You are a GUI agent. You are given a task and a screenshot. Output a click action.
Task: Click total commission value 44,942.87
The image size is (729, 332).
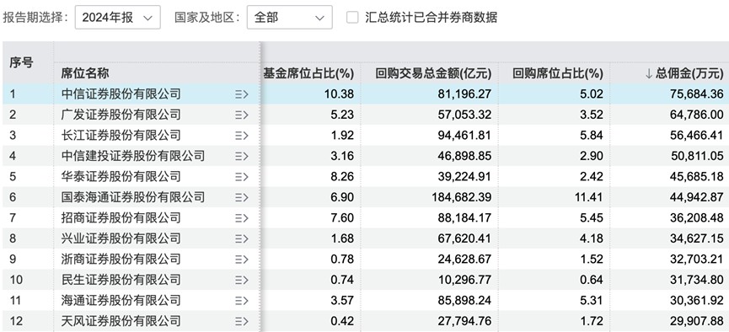[697, 198]
